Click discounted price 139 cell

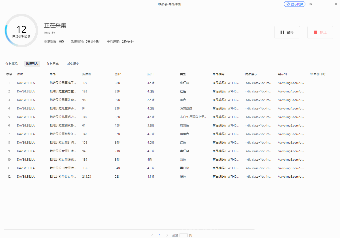click(x=85, y=160)
